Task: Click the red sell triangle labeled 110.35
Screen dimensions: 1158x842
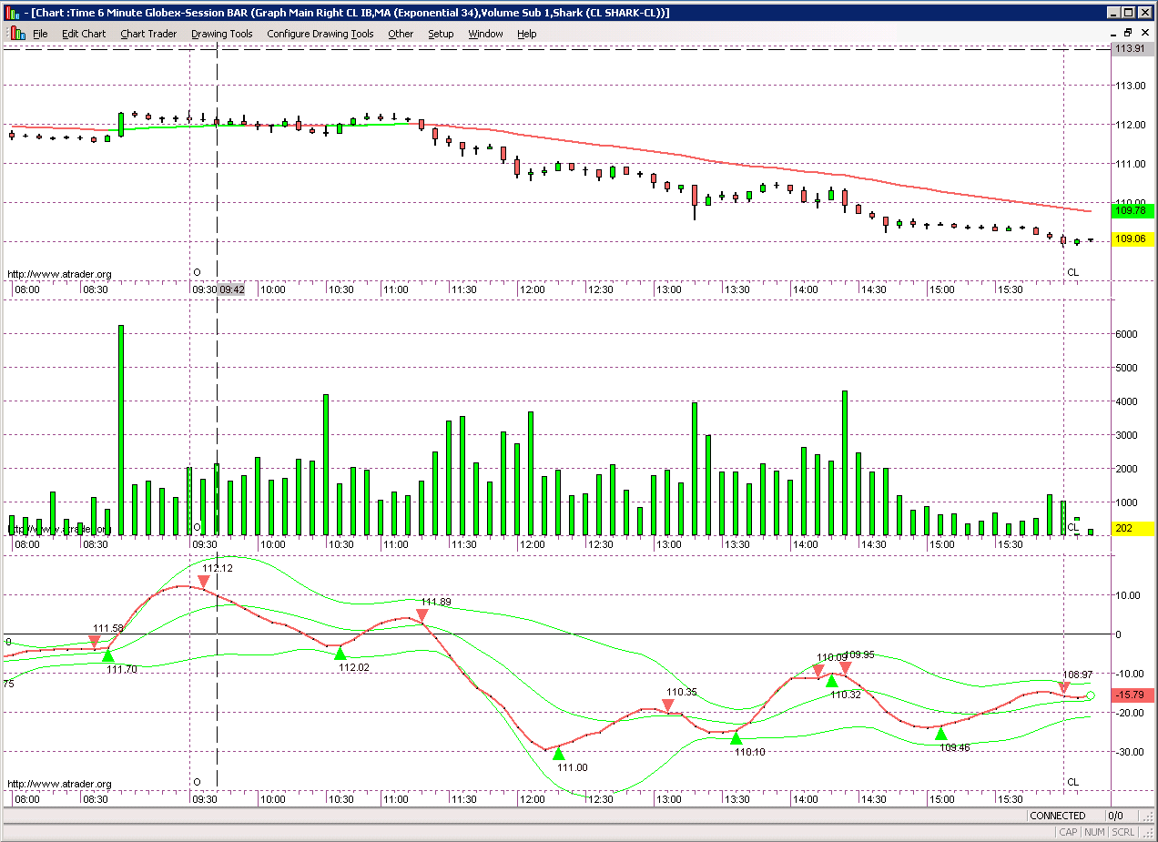Action: tap(668, 705)
